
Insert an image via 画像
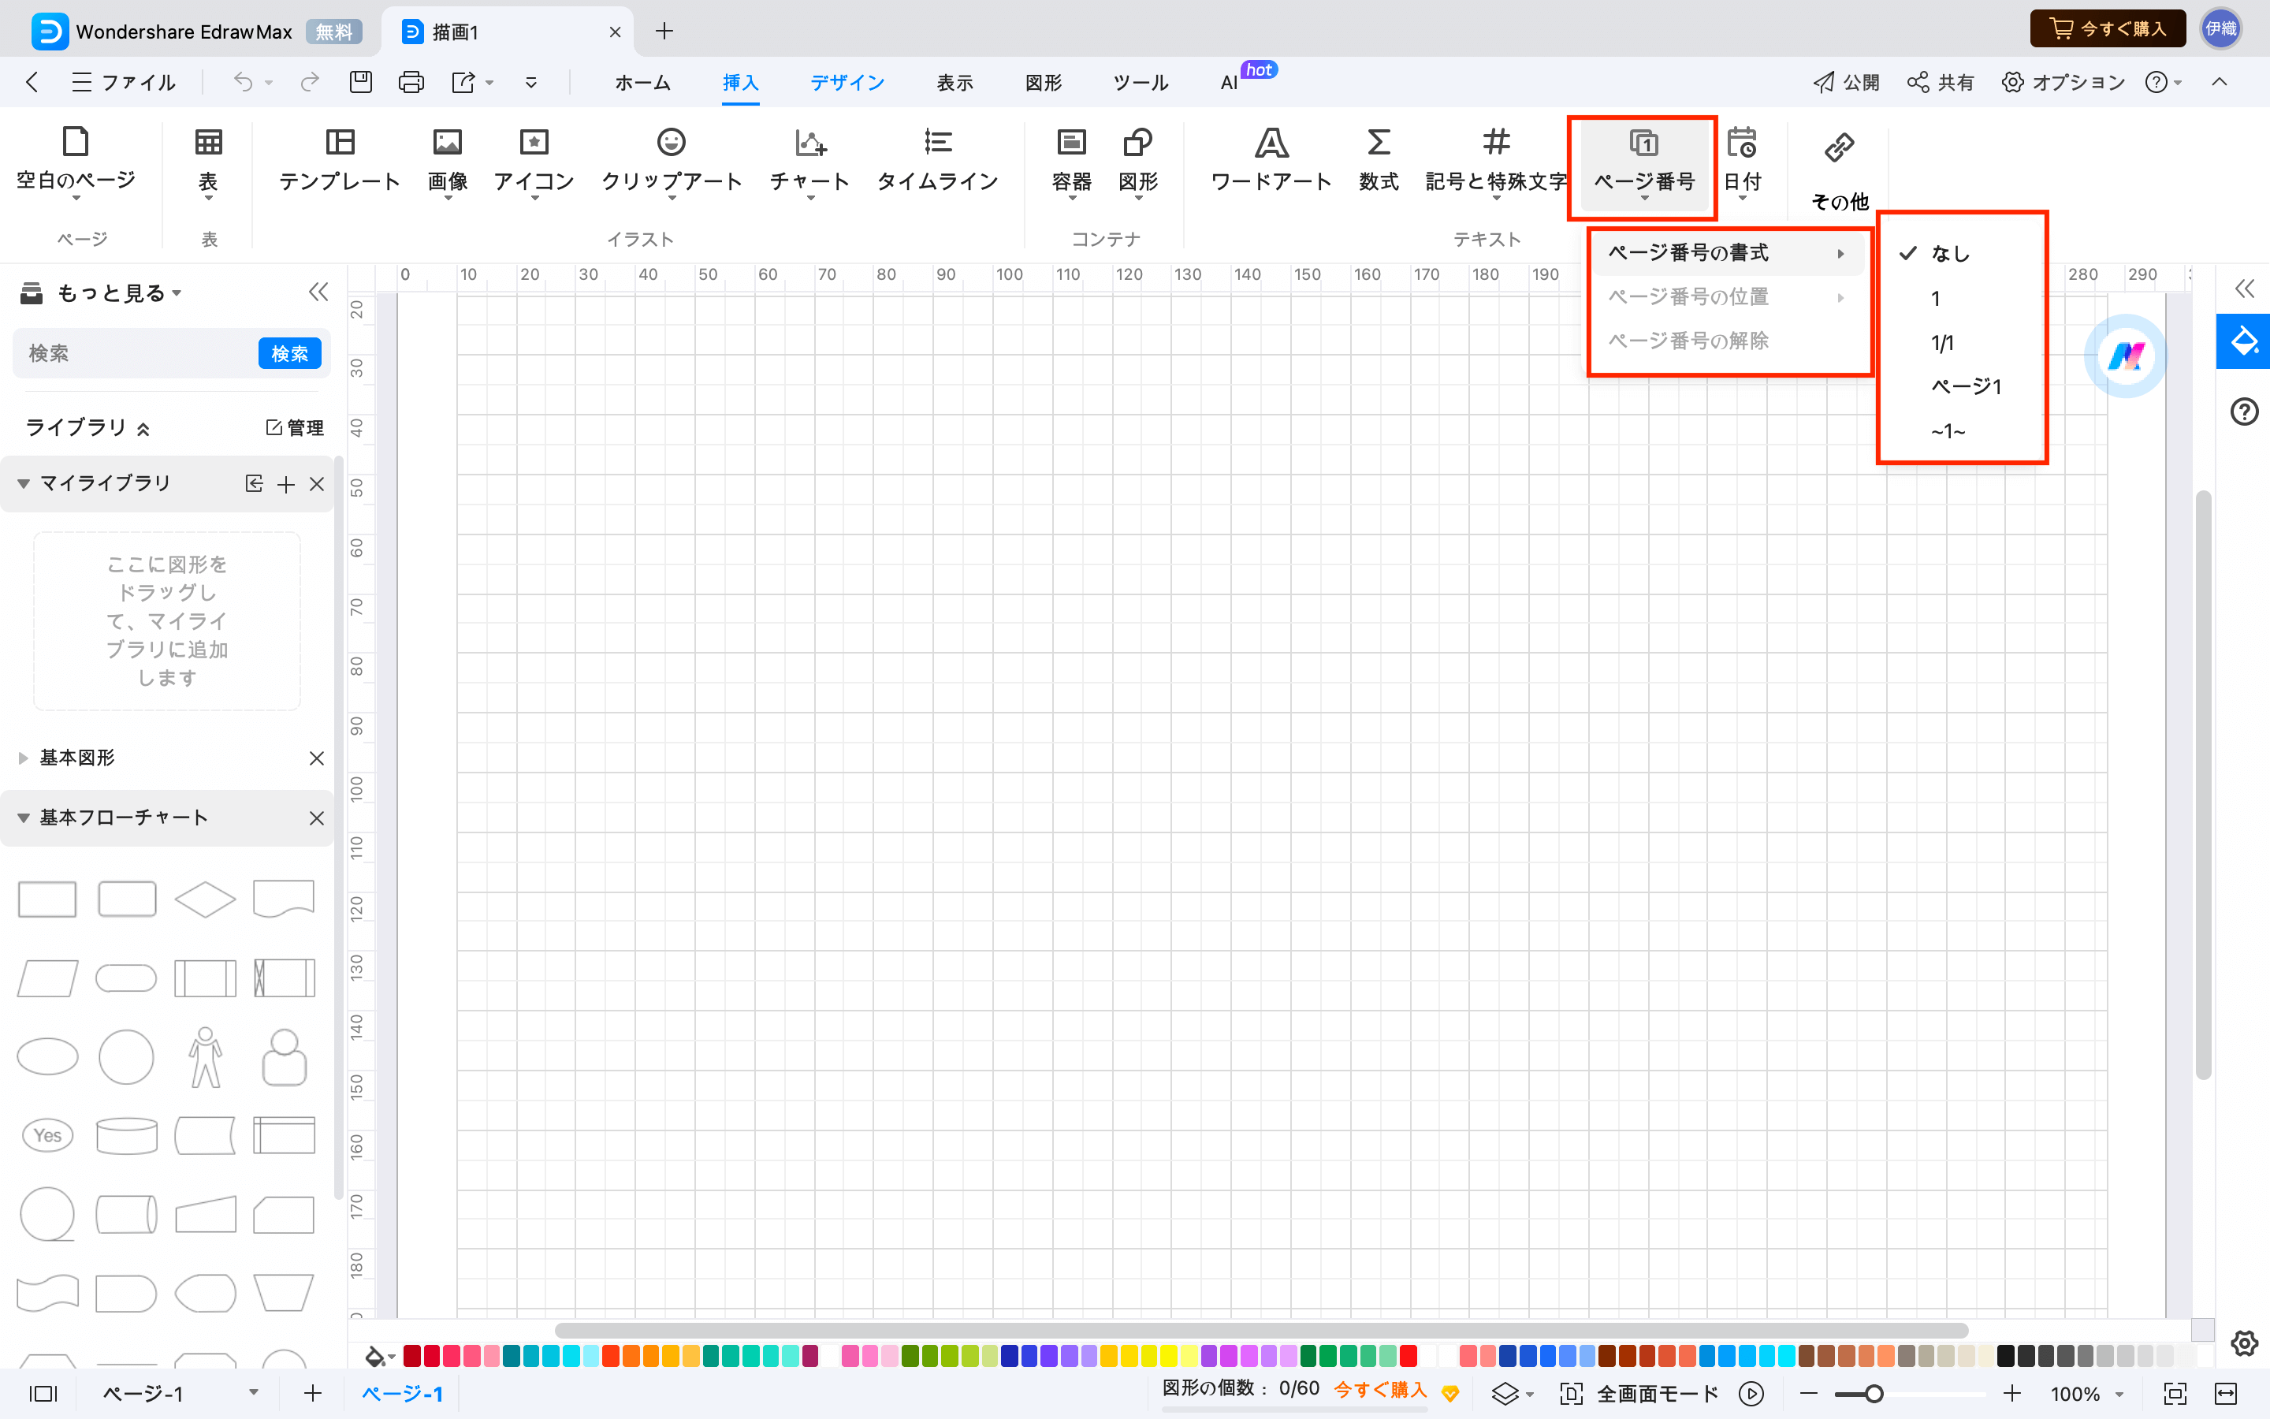point(448,162)
